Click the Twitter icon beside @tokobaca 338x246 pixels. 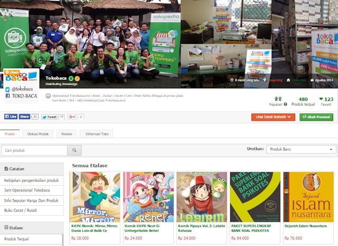point(7,89)
